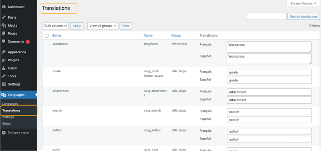Click the Posts pushpin icon
The height and width of the screenshot is (151, 321).
(4, 17)
